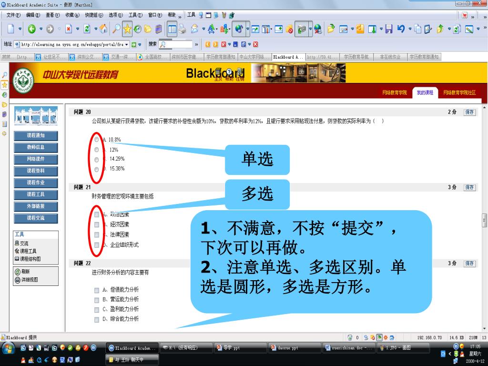
Task: Expand the search bar overflow chevron
Action: (197, 44)
